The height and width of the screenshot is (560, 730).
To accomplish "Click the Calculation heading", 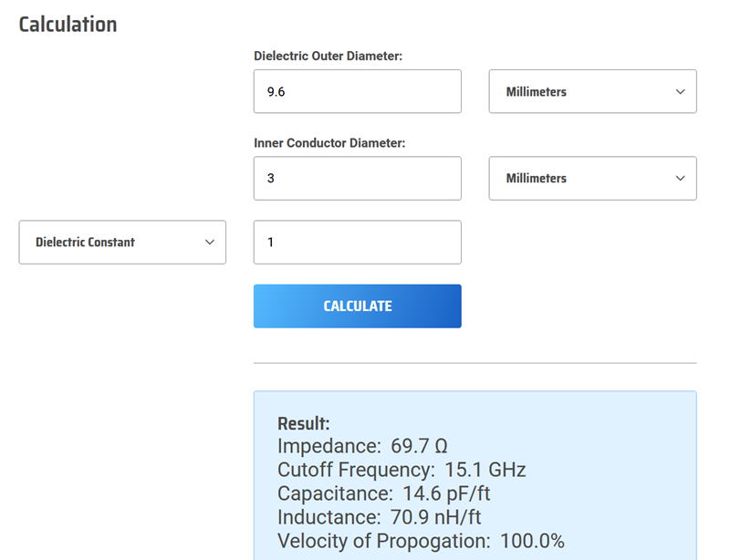I will click(x=68, y=25).
